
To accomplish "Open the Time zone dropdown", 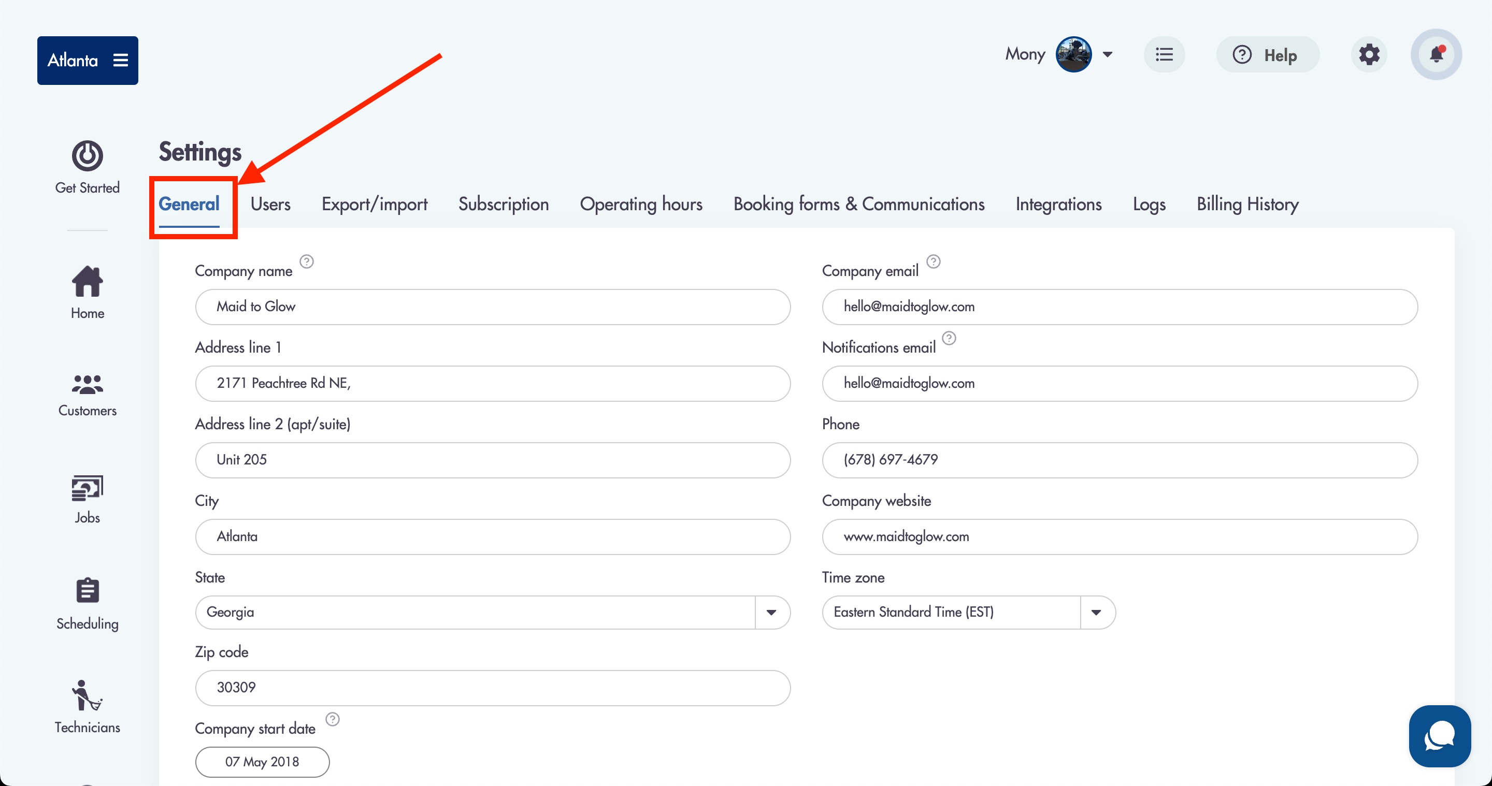I will pyautogui.click(x=968, y=613).
